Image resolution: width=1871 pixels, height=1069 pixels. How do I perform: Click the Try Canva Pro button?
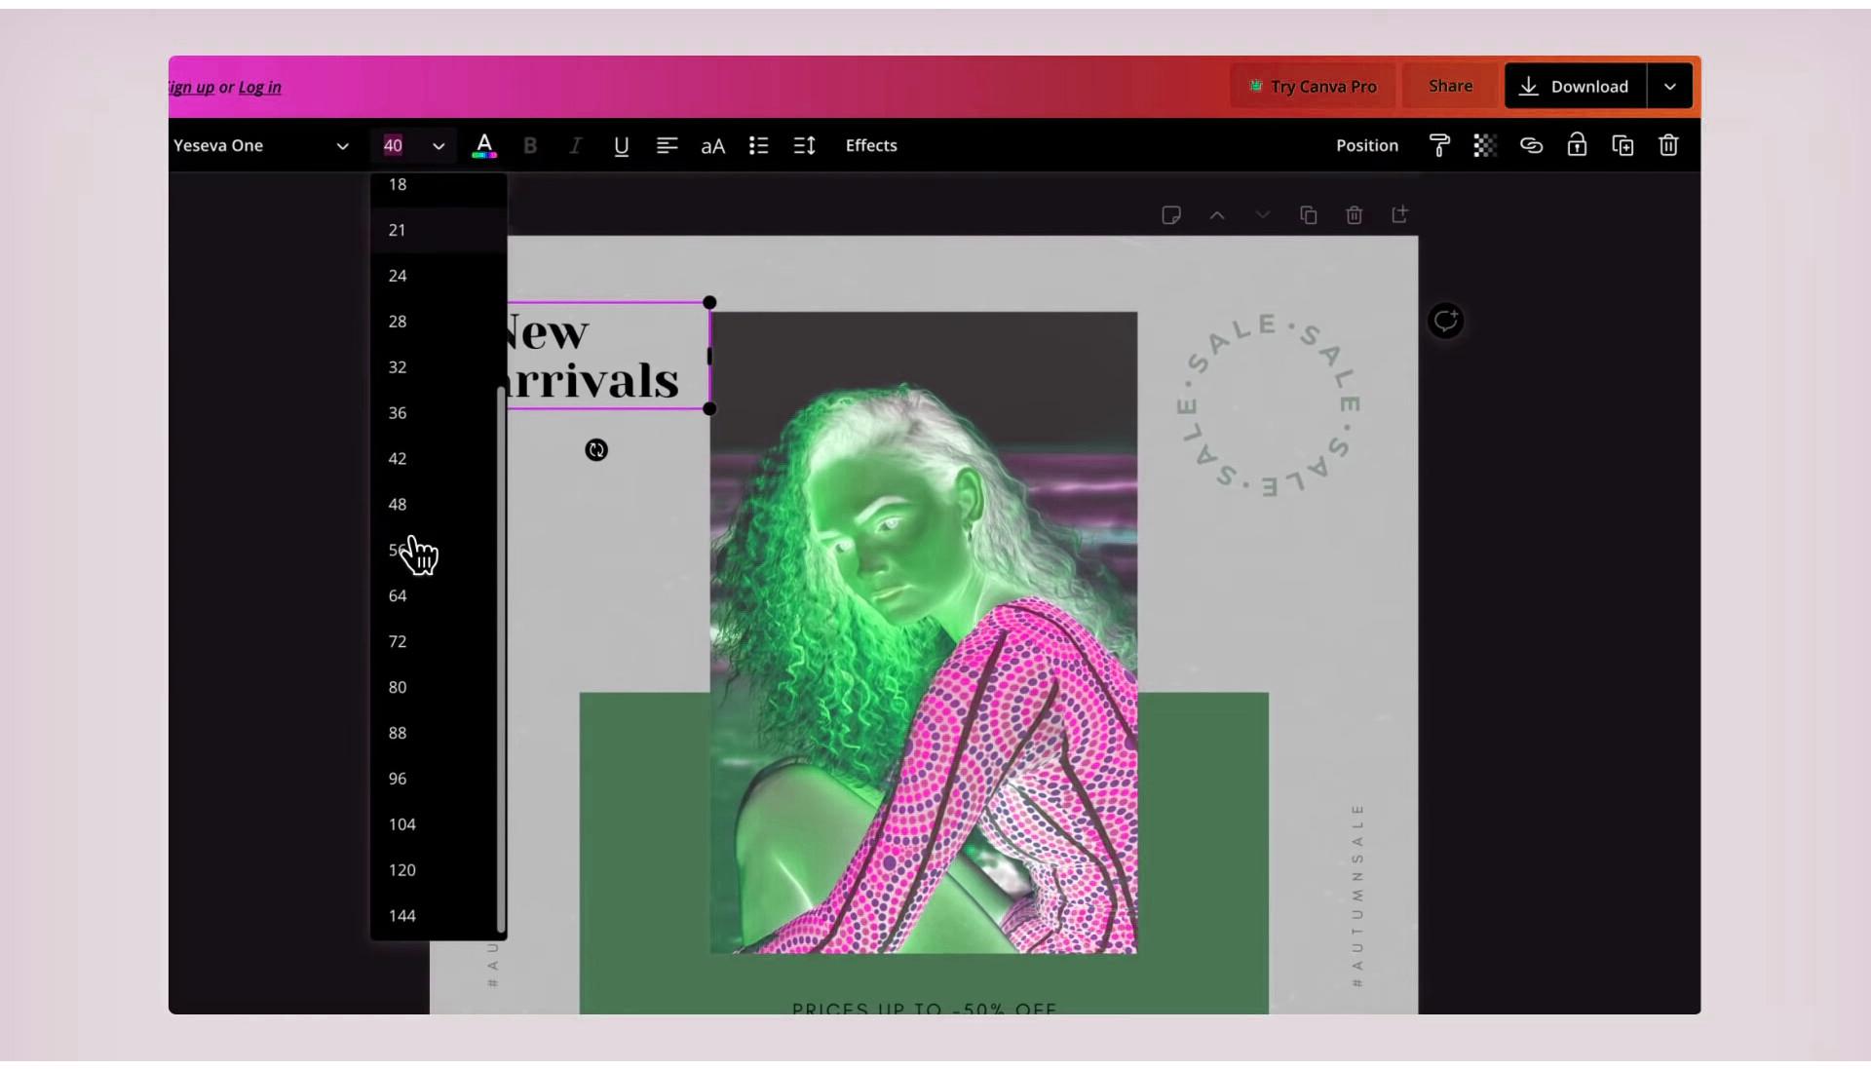pyautogui.click(x=1313, y=87)
